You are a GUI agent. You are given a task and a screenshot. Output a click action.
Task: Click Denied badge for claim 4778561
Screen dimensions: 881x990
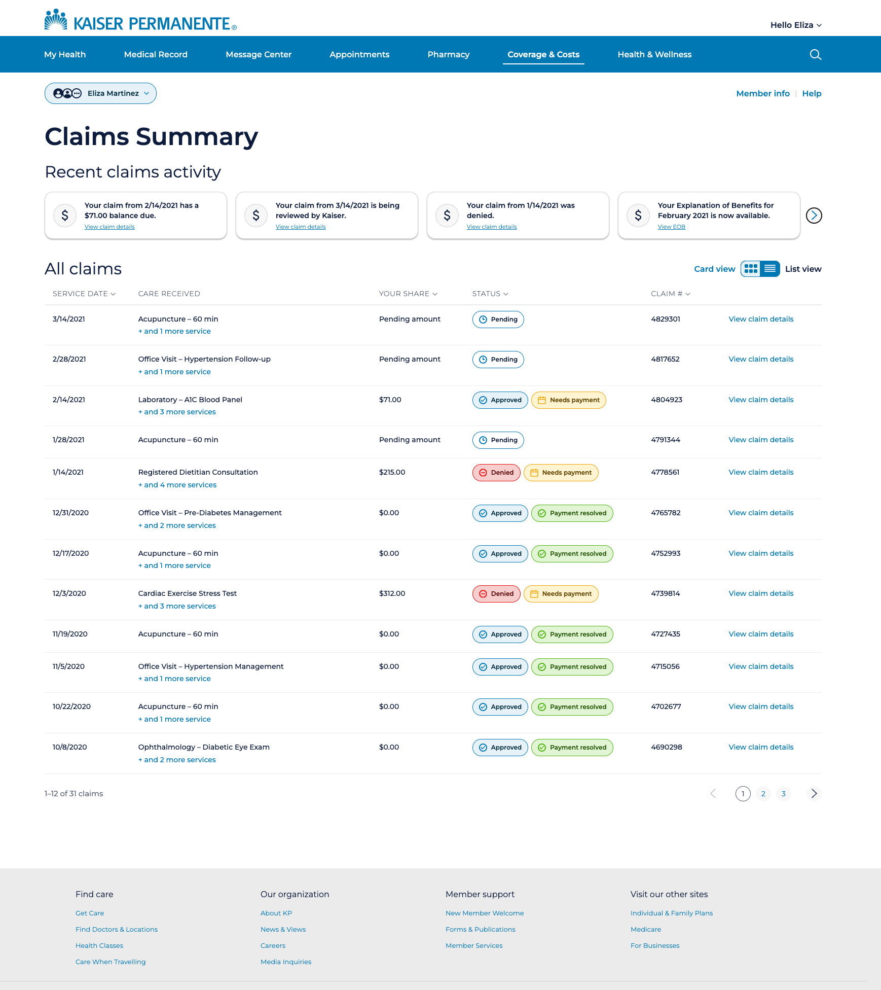pyautogui.click(x=496, y=473)
